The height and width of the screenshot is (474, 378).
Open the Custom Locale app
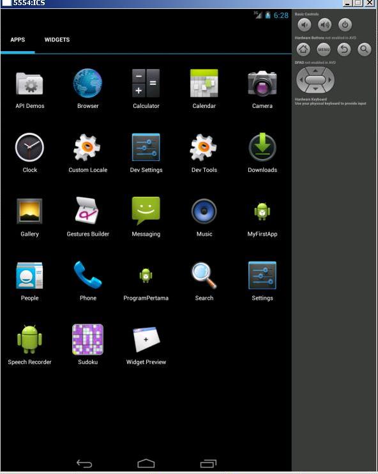tap(87, 153)
